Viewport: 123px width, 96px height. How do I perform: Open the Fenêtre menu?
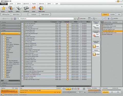(x=34, y=4)
